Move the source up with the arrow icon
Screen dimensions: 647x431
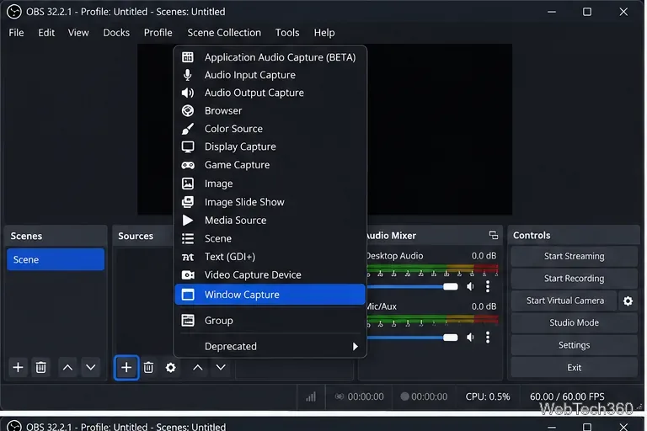pos(198,367)
